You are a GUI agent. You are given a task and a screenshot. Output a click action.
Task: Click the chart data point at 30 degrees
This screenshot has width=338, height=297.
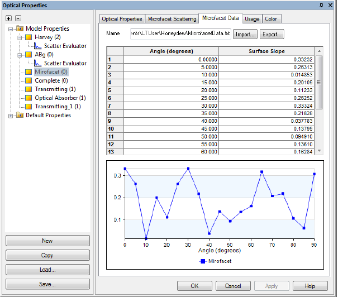coord(188,169)
